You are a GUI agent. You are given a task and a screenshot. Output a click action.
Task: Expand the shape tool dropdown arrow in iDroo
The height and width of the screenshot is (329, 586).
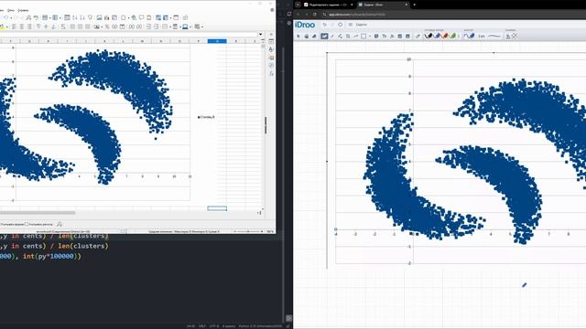pyautogui.click(x=370, y=37)
